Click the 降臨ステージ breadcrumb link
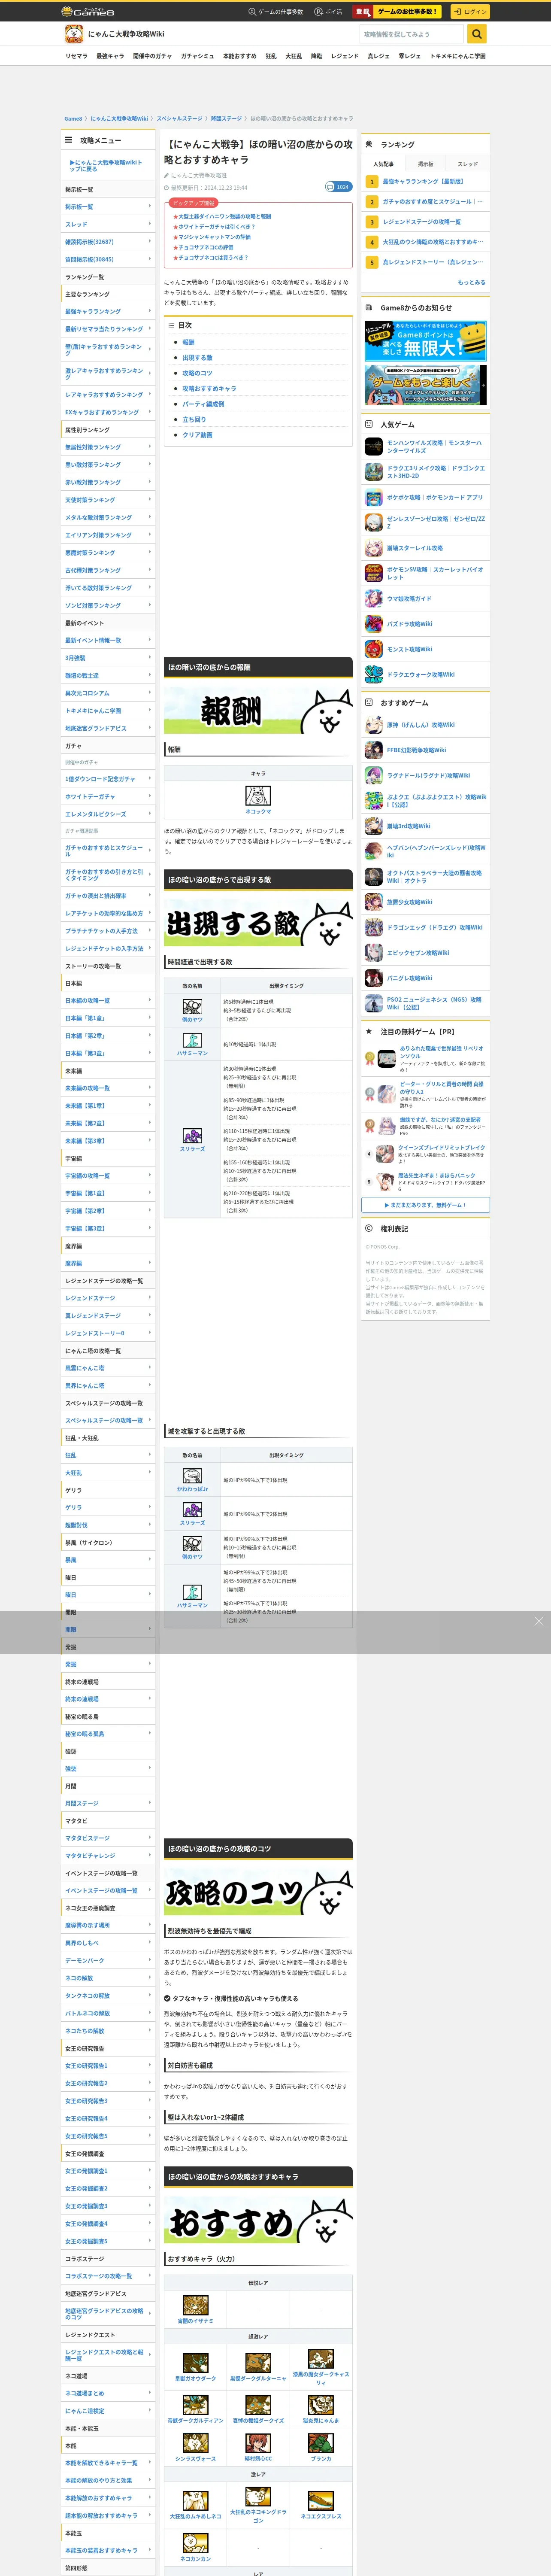Viewport: 551px width, 2576px height. [x=226, y=118]
